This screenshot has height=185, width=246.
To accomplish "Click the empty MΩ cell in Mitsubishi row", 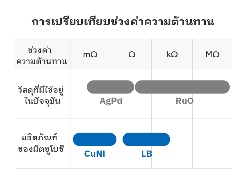I will point(212,144).
